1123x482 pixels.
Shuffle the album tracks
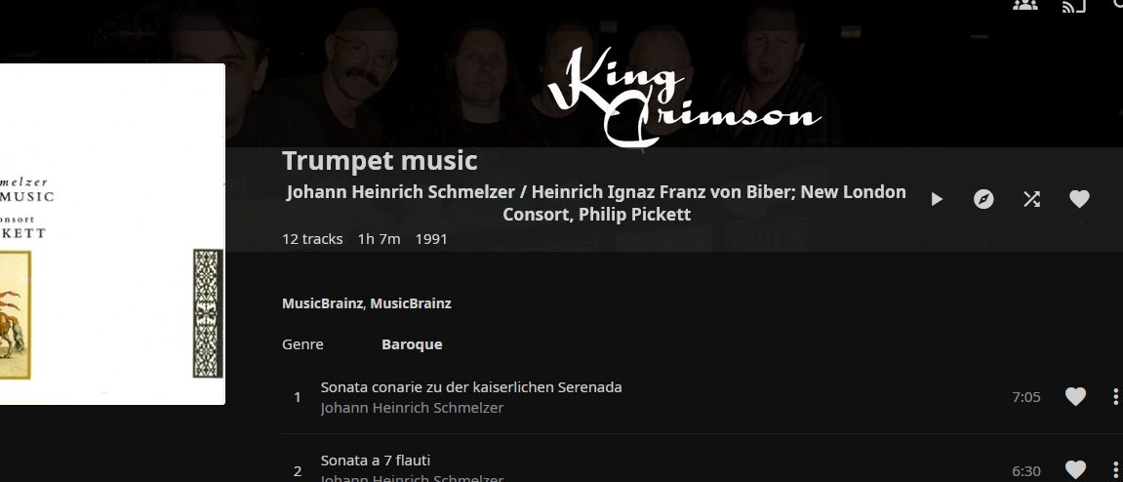click(x=1031, y=199)
